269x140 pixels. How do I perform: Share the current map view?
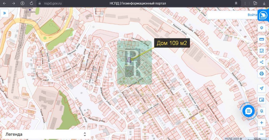point(262,62)
